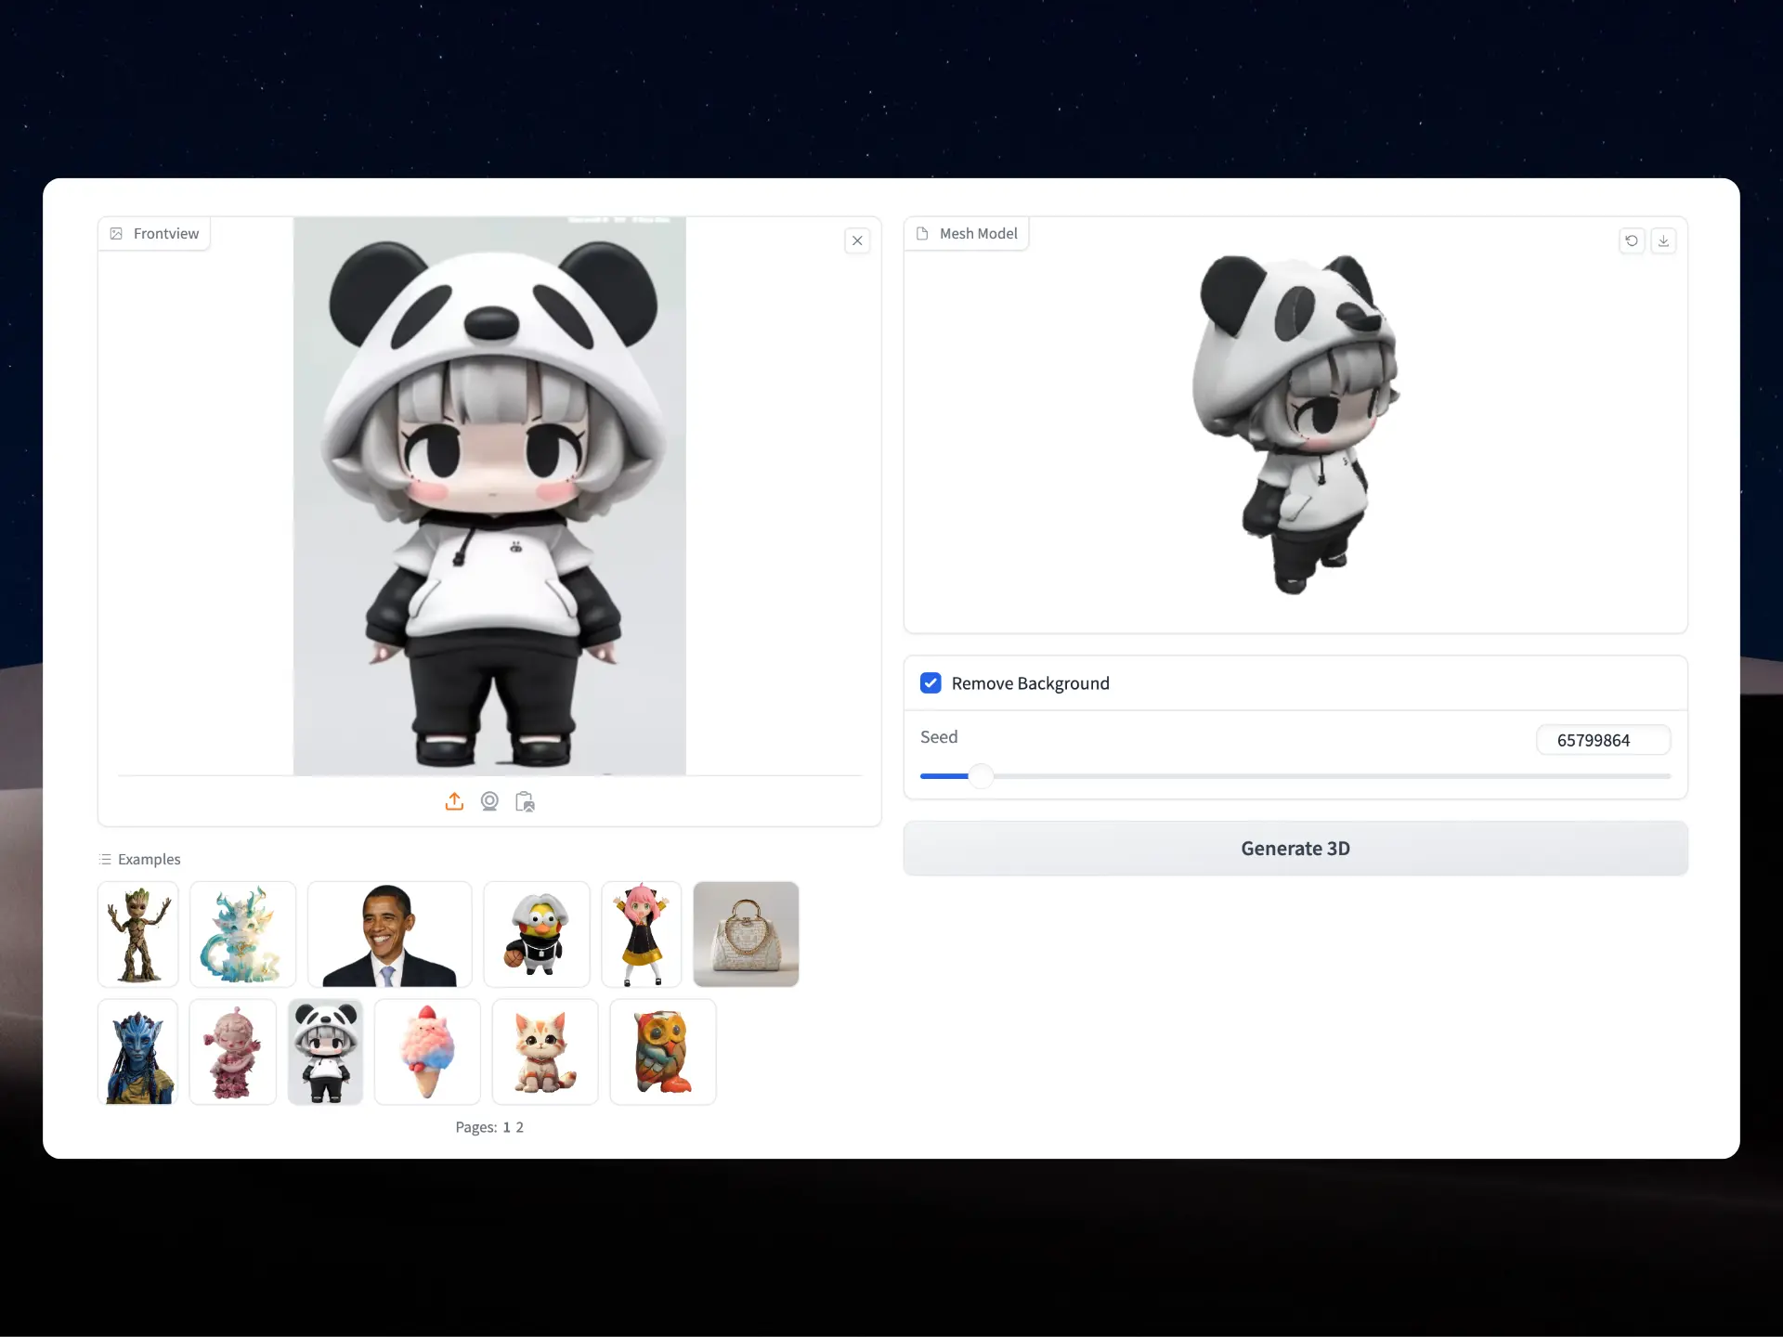Select the teal dragon example thumbnail

[242, 934]
